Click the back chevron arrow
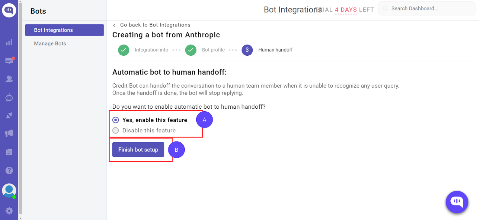The width and height of the screenshot is (483, 220). pos(114,25)
